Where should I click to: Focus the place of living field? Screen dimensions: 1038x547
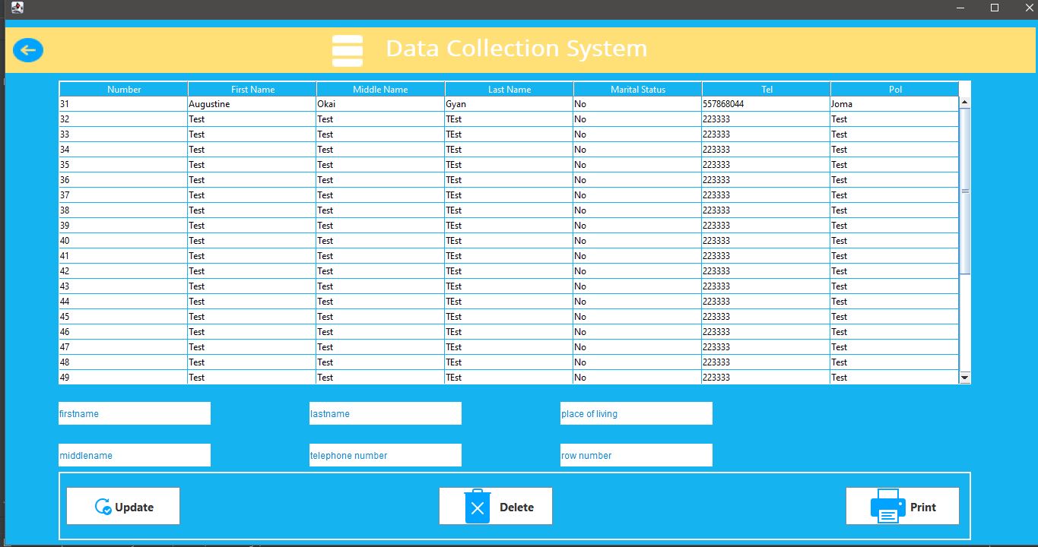pos(636,413)
